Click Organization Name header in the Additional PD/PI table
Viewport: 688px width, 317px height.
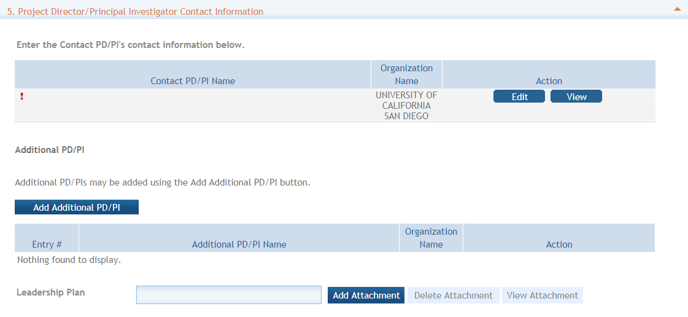pos(431,238)
